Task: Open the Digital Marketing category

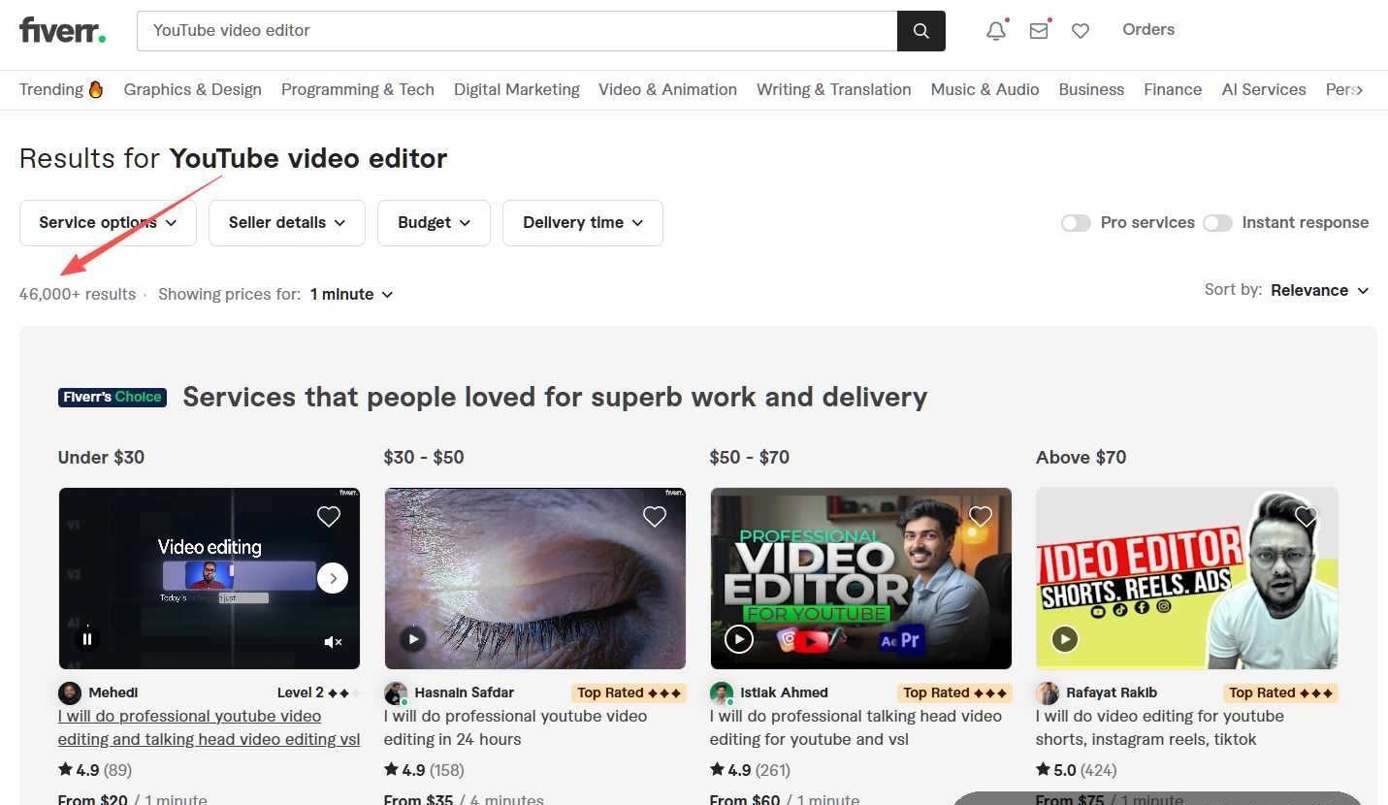Action: pyautogui.click(x=517, y=89)
